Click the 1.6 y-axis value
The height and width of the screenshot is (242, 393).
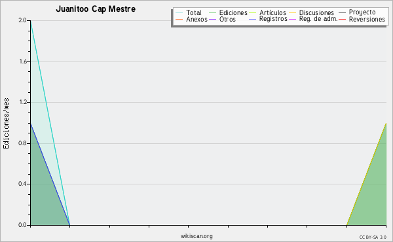[23, 61]
